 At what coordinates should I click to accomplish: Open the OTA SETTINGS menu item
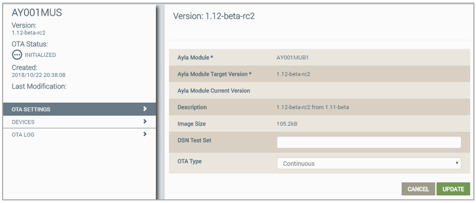(79, 109)
